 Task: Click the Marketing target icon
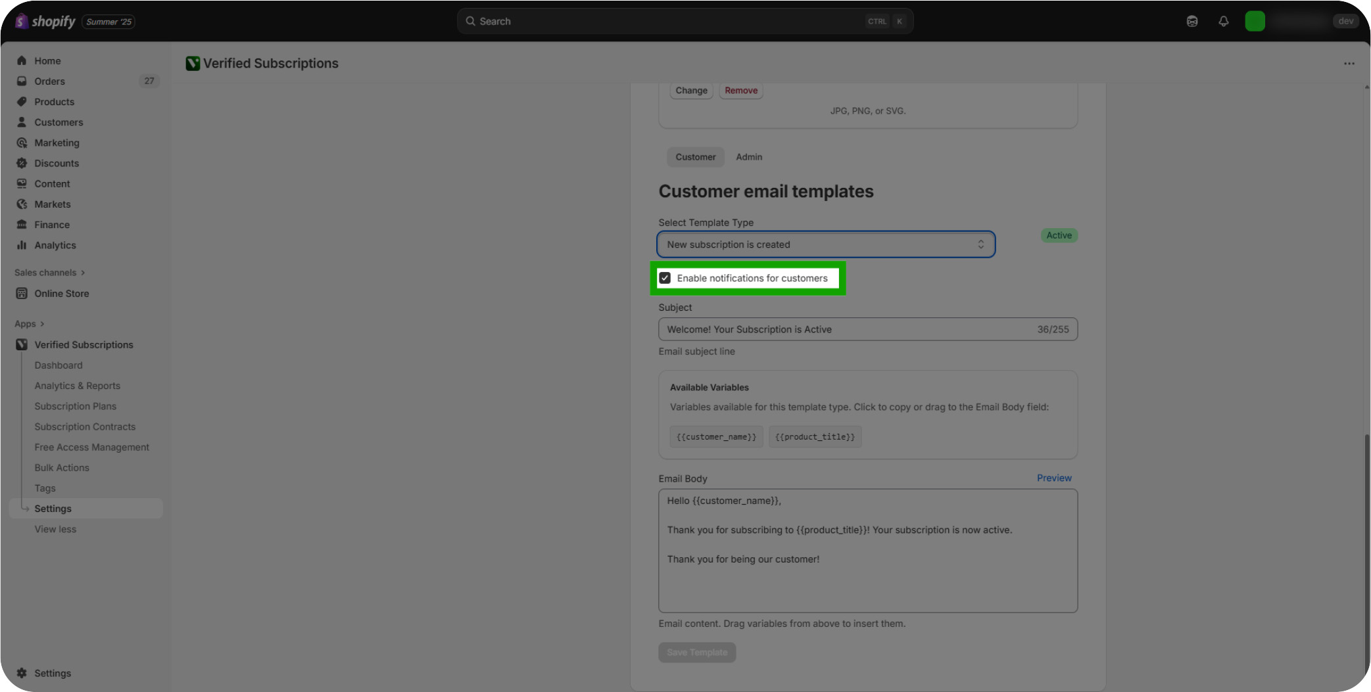22,143
